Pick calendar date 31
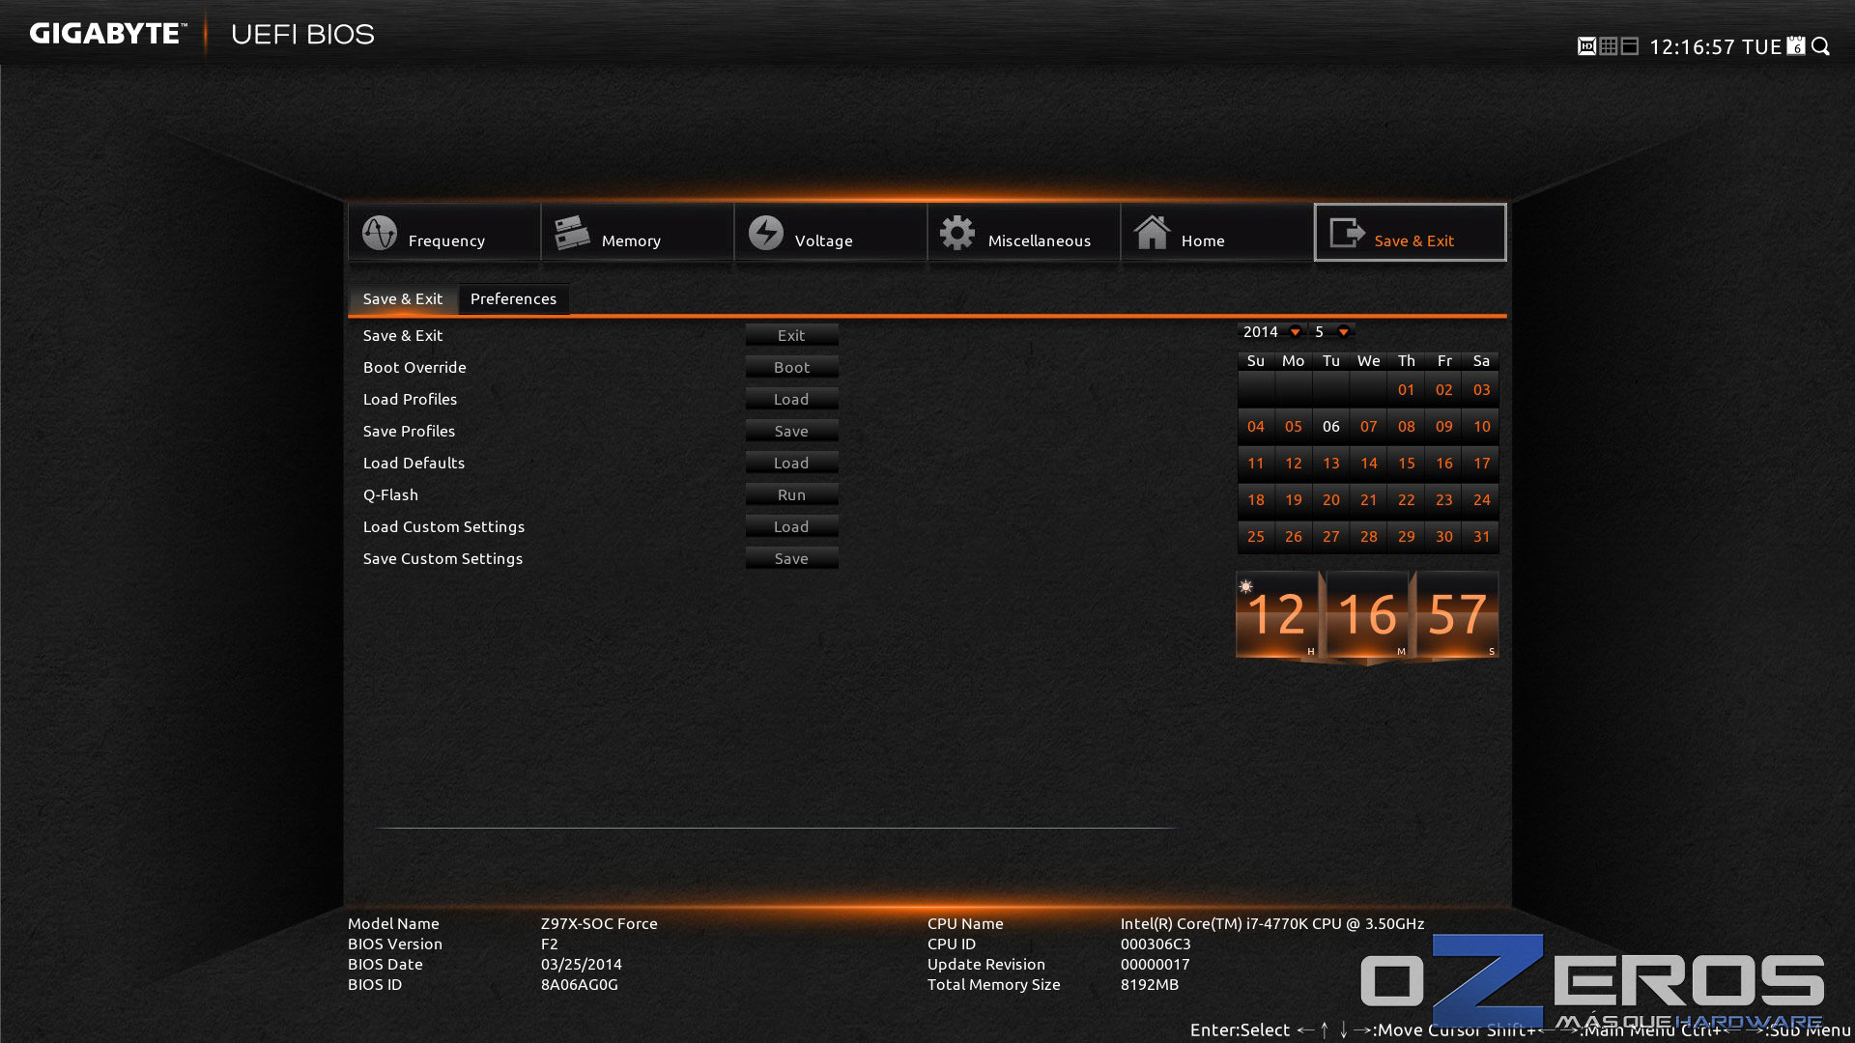The image size is (1855, 1043). [1481, 537]
